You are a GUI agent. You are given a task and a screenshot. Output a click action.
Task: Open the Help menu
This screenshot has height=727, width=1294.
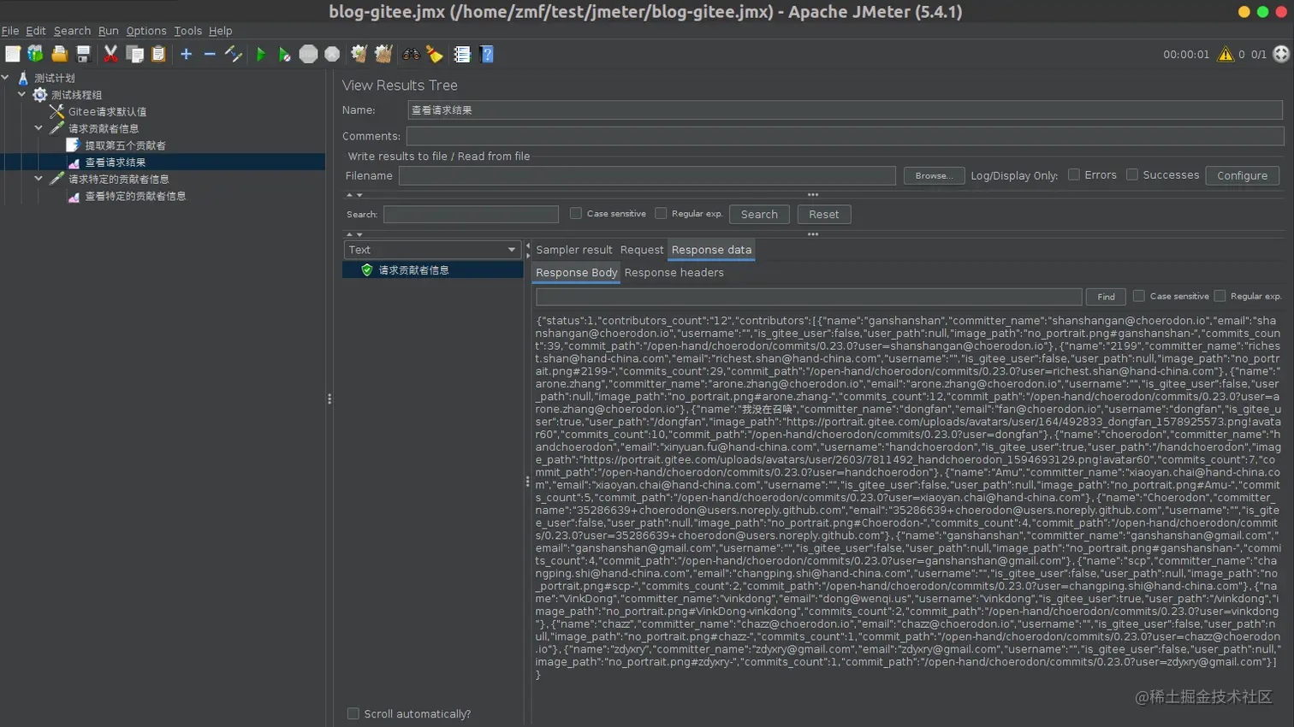pyautogui.click(x=220, y=31)
